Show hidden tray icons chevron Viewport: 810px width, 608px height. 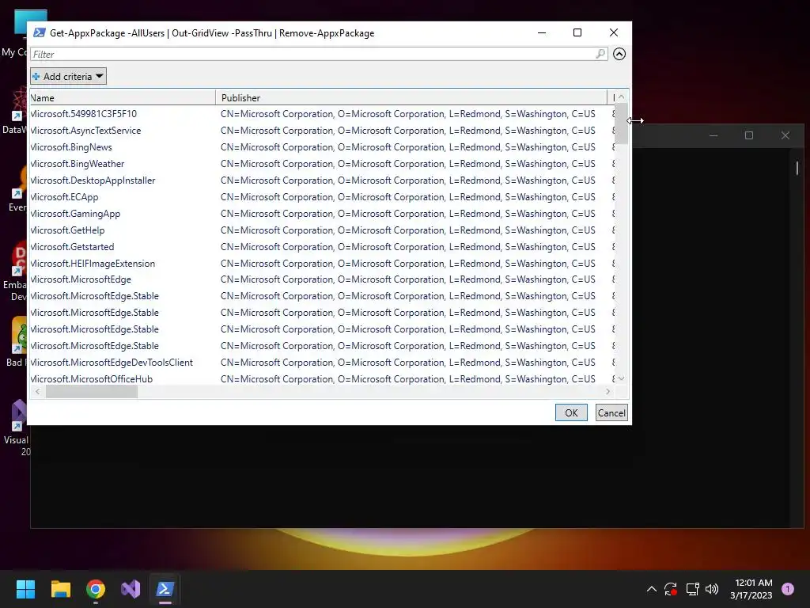click(652, 589)
